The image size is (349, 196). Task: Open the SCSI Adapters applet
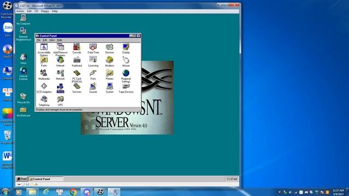[x=44, y=88]
